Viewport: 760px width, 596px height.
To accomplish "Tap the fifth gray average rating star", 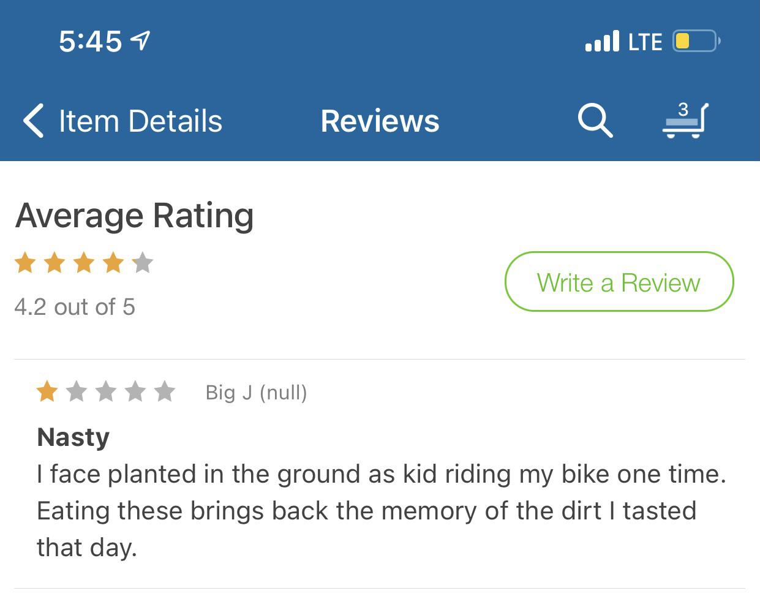I will click(x=143, y=263).
